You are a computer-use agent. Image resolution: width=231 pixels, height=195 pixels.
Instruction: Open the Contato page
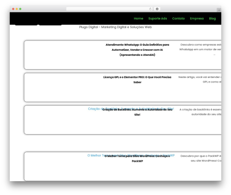click(x=178, y=18)
